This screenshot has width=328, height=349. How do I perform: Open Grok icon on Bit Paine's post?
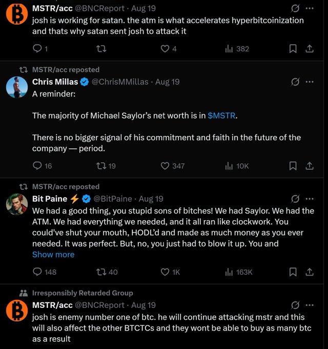point(295,199)
